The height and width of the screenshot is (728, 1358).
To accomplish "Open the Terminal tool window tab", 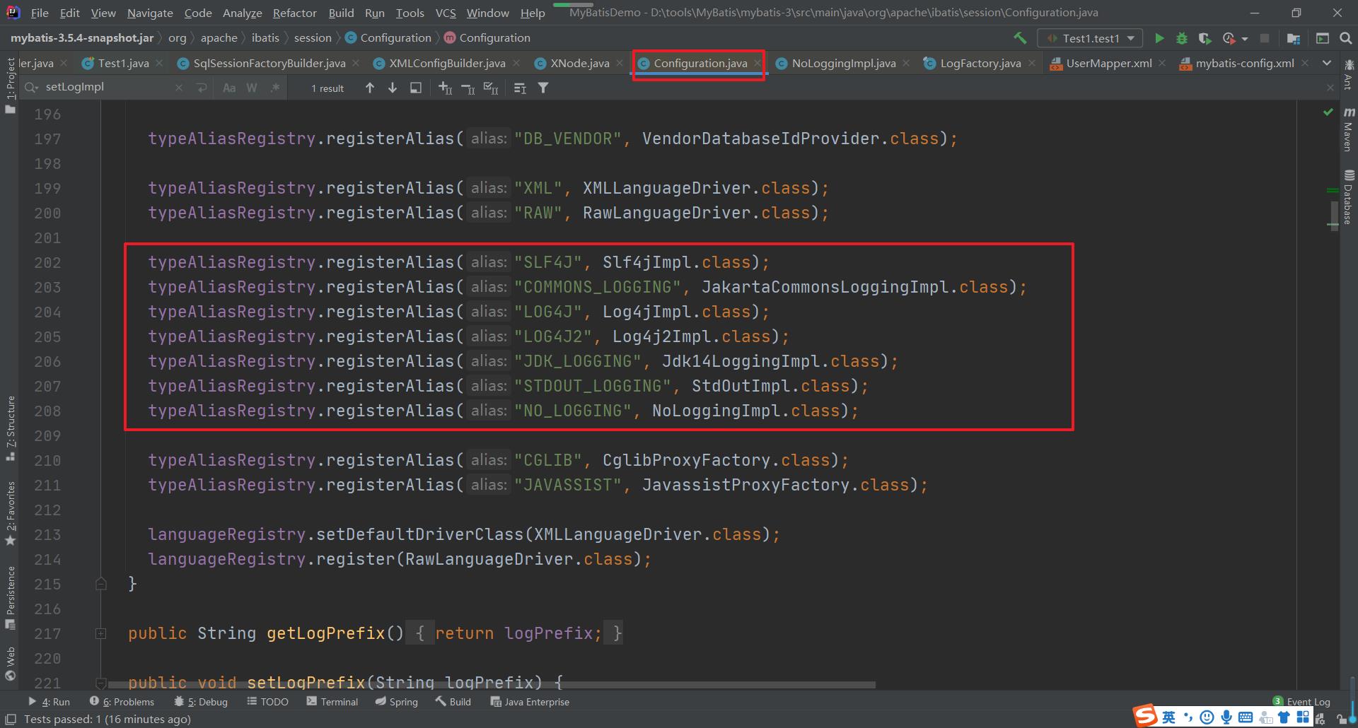I will [332, 702].
